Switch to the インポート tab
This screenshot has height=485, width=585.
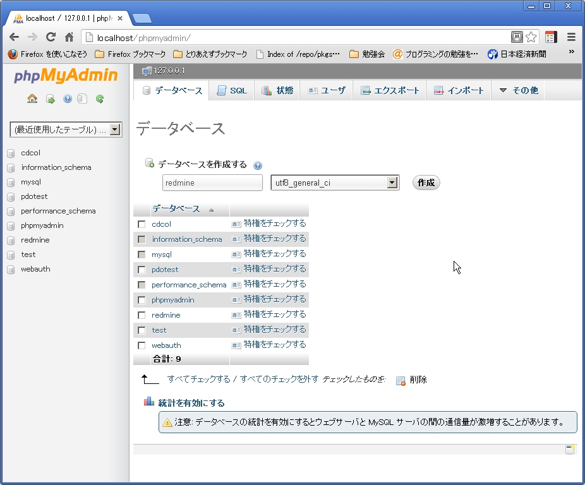tap(459, 91)
